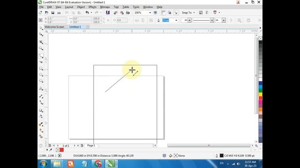Image resolution: width=300 pixels, height=168 pixels.
Task: Open the start arrowhead dropdown
Action: click(x=189, y=20)
